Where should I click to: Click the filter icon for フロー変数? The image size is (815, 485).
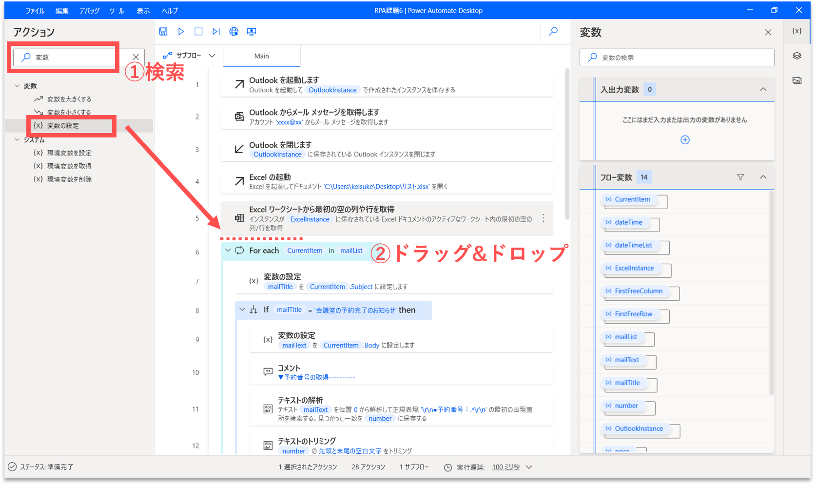coord(740,177)
